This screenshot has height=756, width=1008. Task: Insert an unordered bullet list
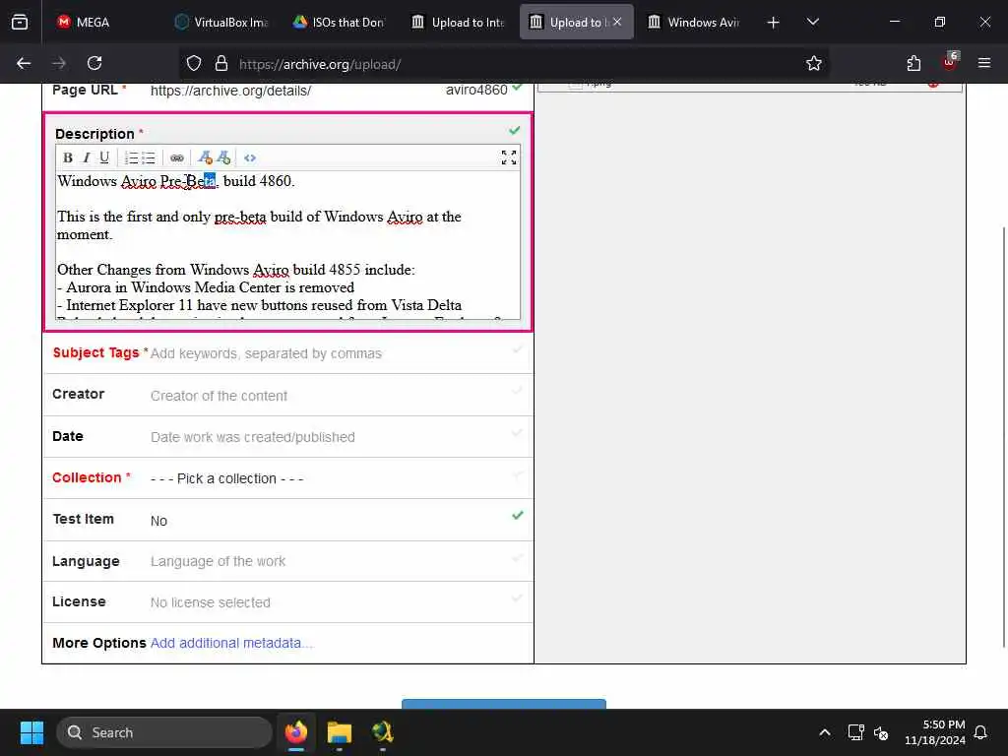coord(149,157)
